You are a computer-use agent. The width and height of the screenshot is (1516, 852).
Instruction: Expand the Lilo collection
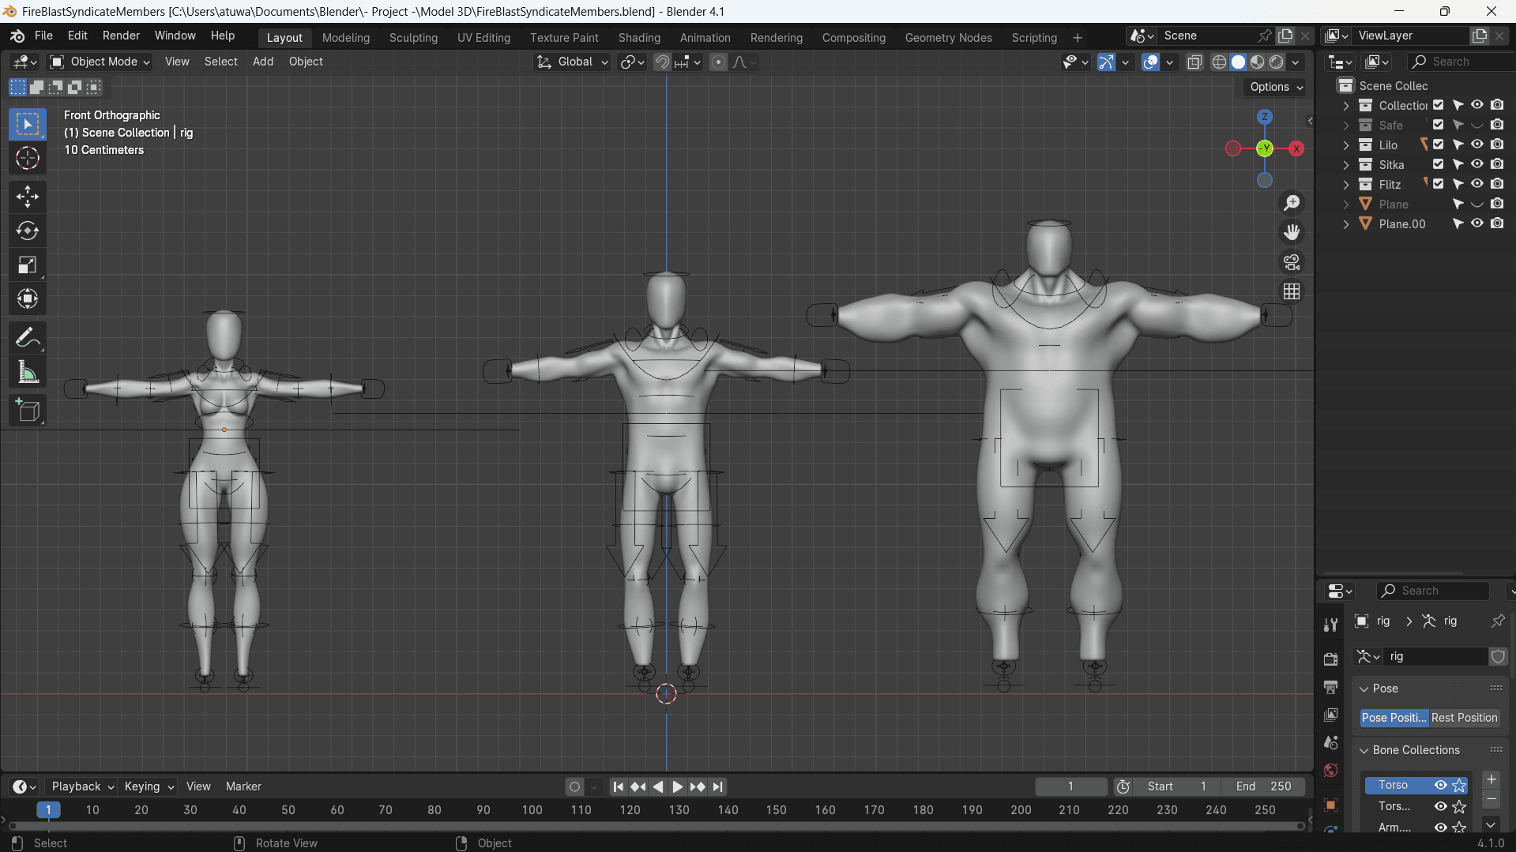pyautogui.click(x=1346, y=145)
